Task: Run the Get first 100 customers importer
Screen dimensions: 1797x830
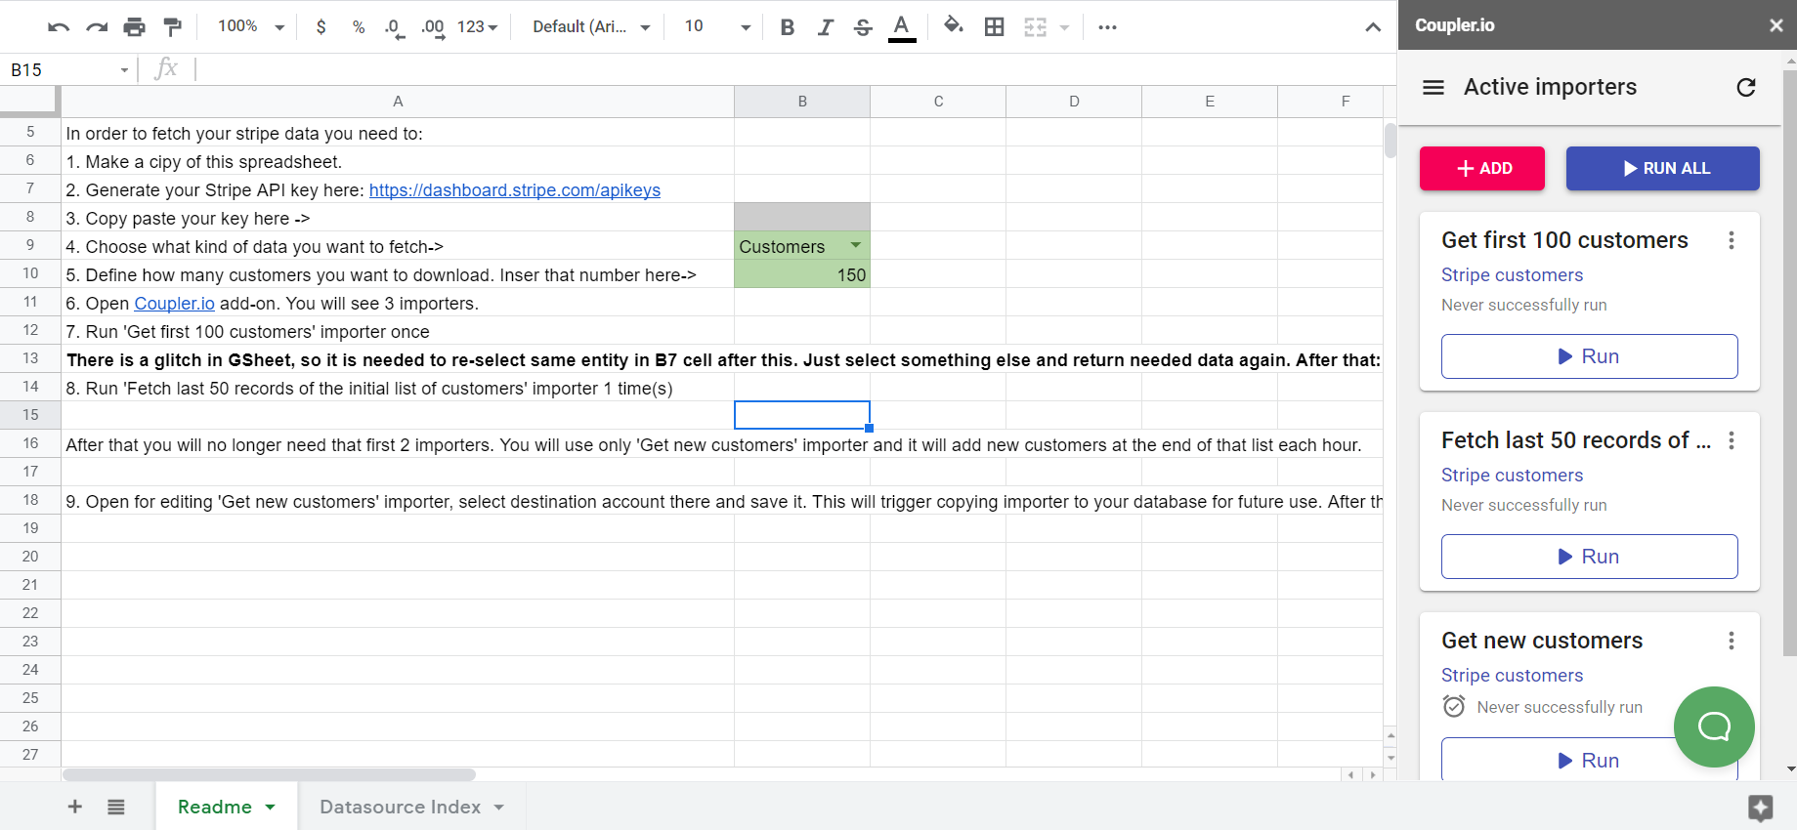Action: 1590,356
